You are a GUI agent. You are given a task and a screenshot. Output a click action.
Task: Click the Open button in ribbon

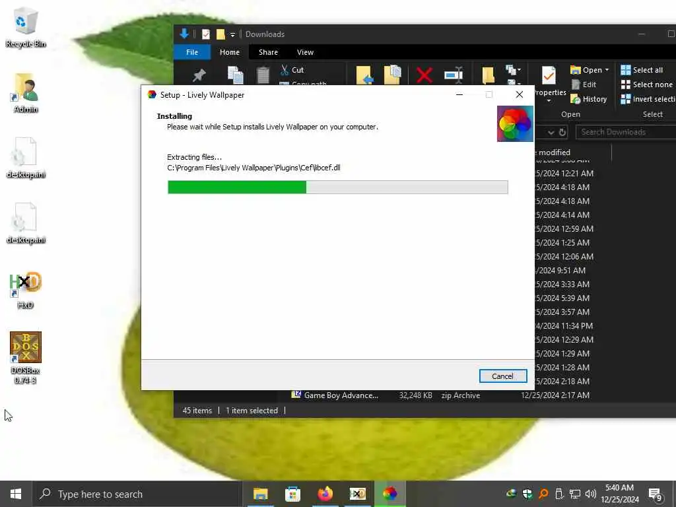tap(586, 70)
